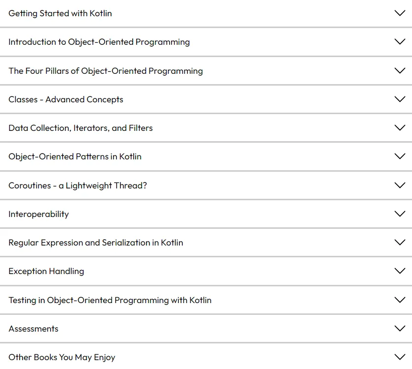Viewport: 412px width, 369px height.
Task: Expand Other Books You May Enjoy chevron
Action: (400, 357)
